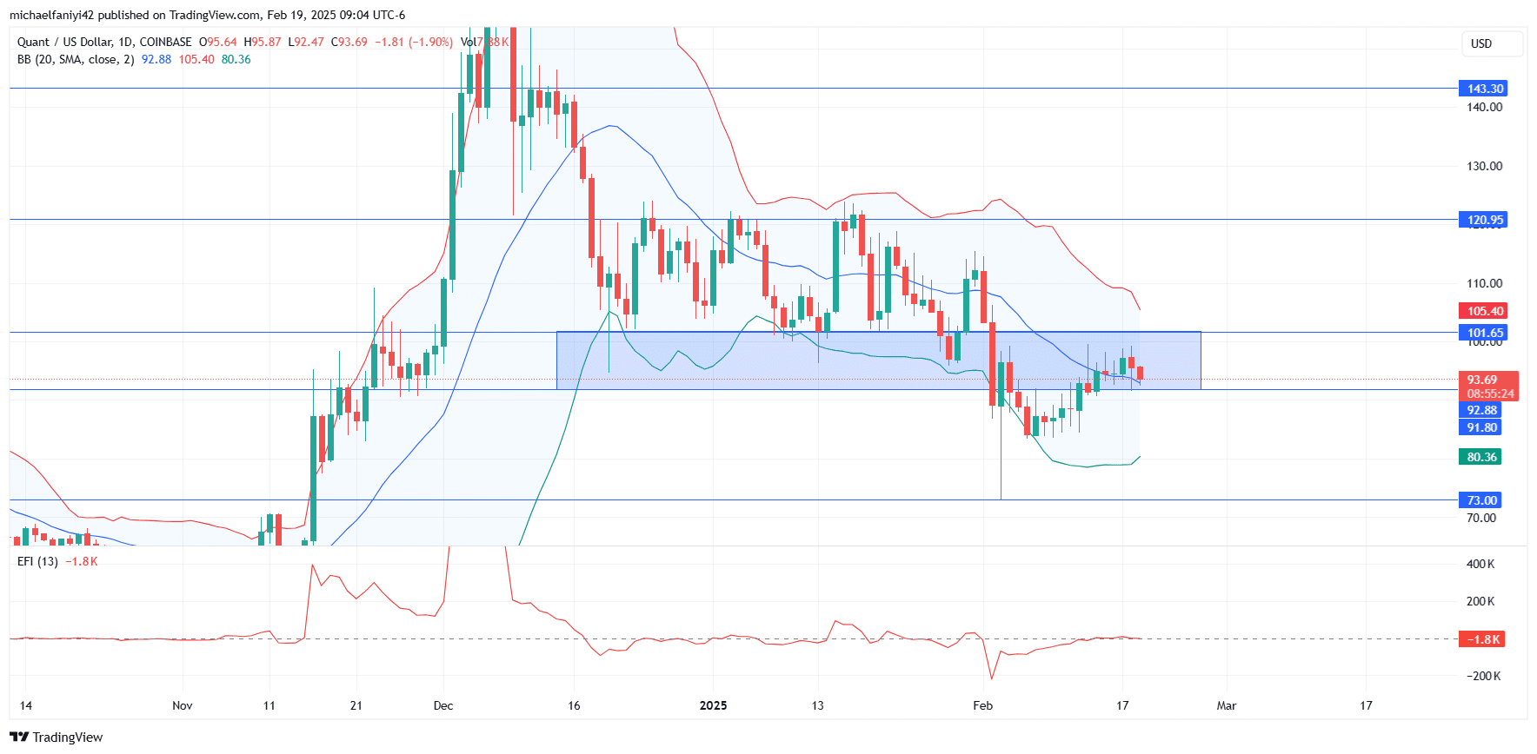Select the shaded blue support zone rectangle
The width and height of the screenshot is (1537, 754).
[x=878, y=360]
